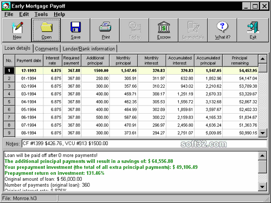Click the New loan toolbar icon
The width and height of the screenshot is (271, 203).
pyautogui.click(x=17, y=30)
